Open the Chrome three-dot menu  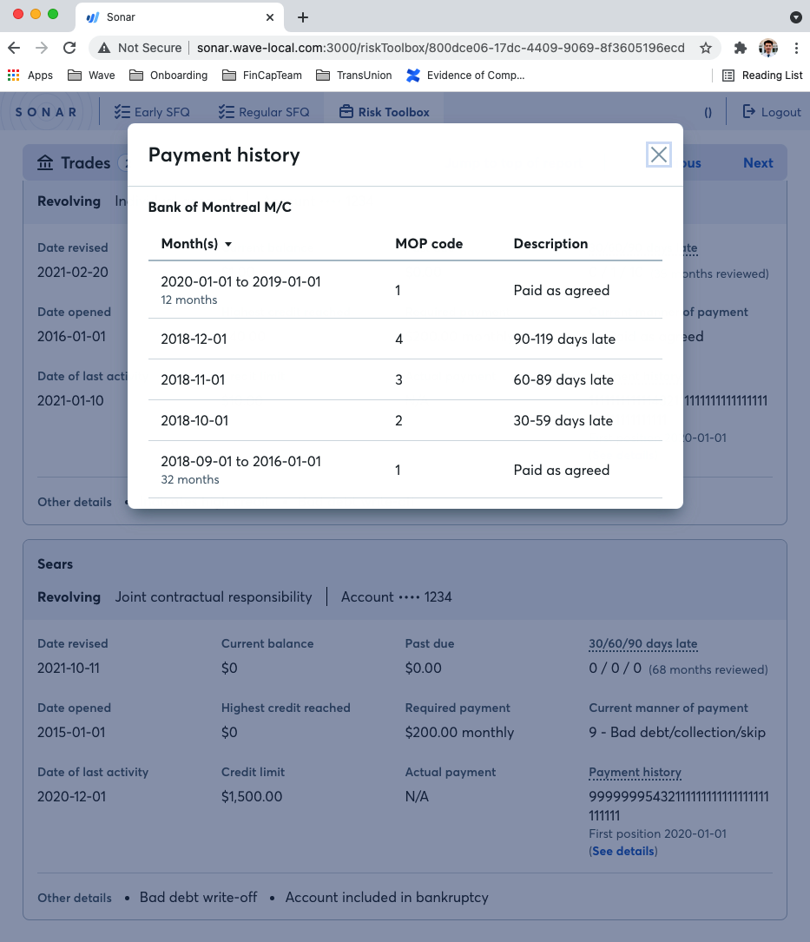coord(795,48)
